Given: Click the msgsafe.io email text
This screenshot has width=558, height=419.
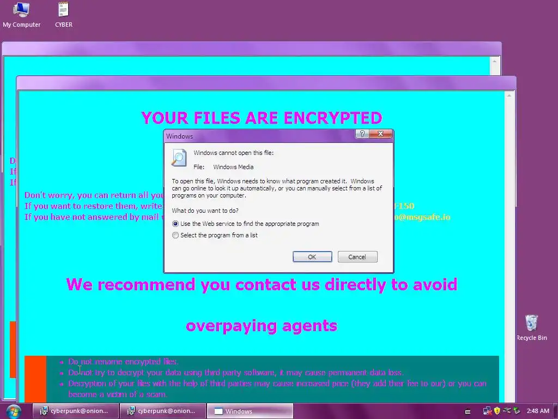Looking at the screenshot, I should [x=422, y=217].
